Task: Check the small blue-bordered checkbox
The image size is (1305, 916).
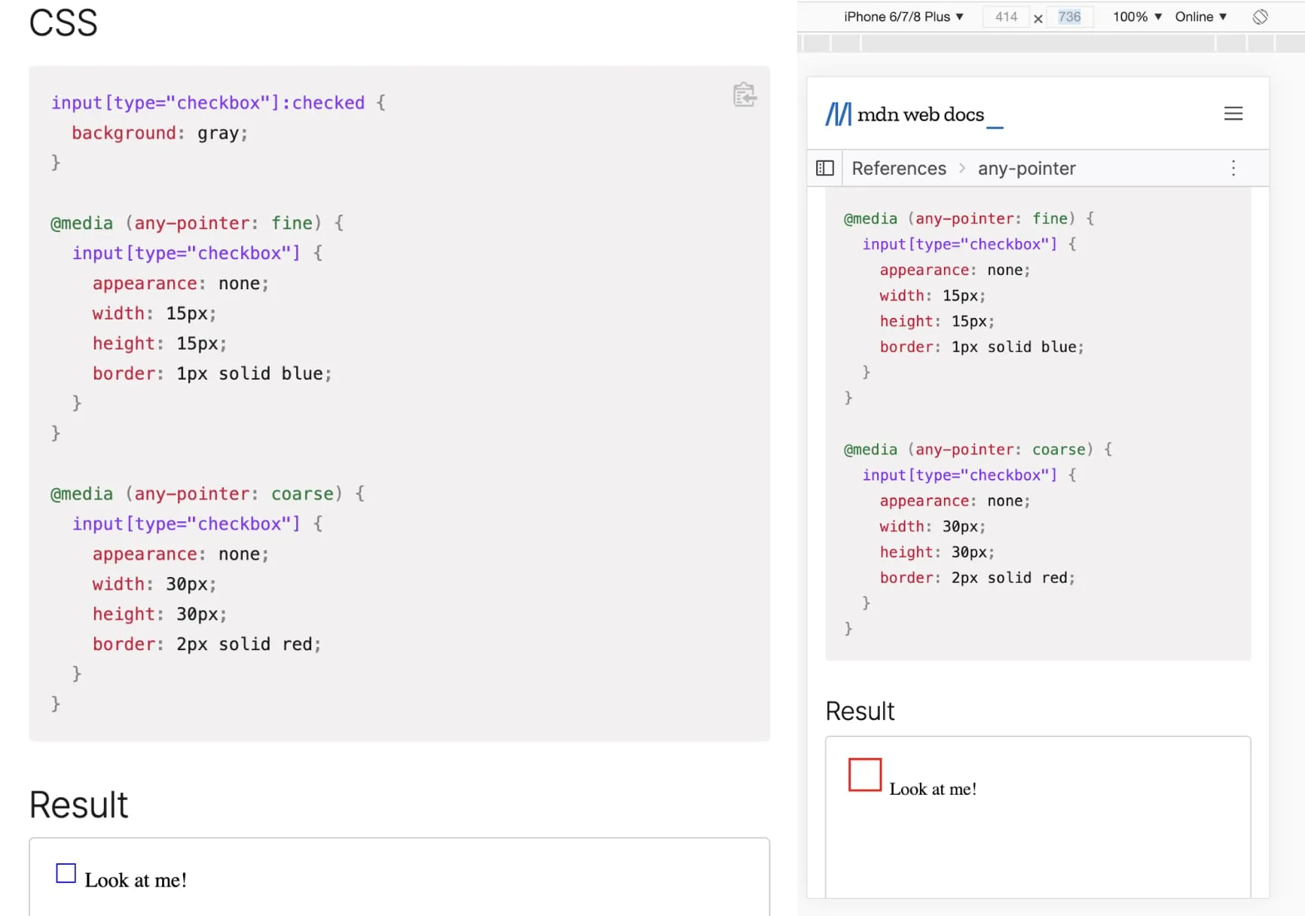Action: [x=66, y=873]
